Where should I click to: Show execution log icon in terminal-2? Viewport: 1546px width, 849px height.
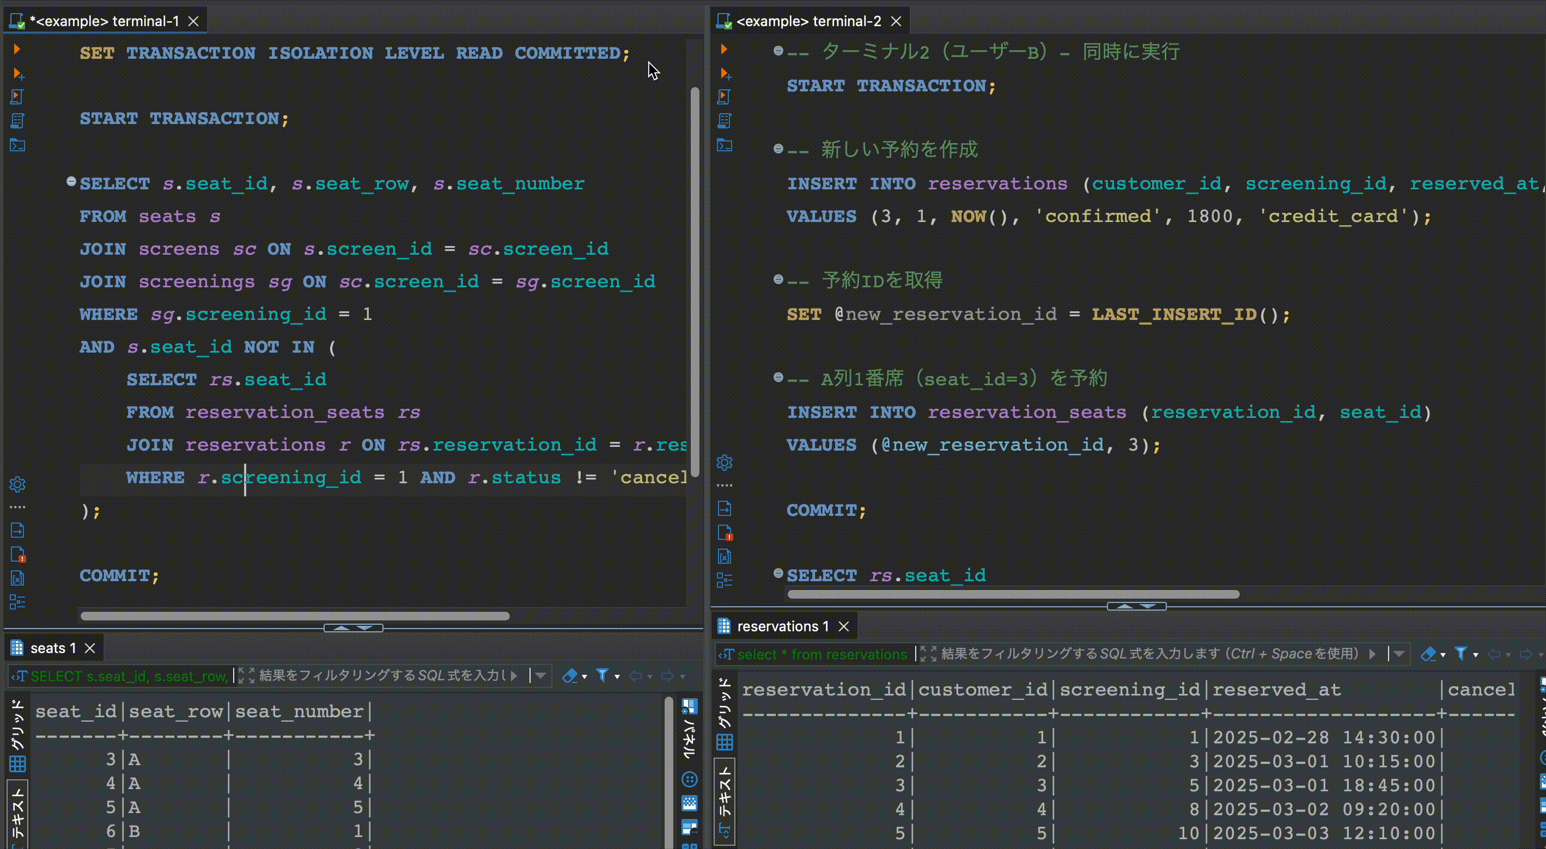tap(725, 532)
